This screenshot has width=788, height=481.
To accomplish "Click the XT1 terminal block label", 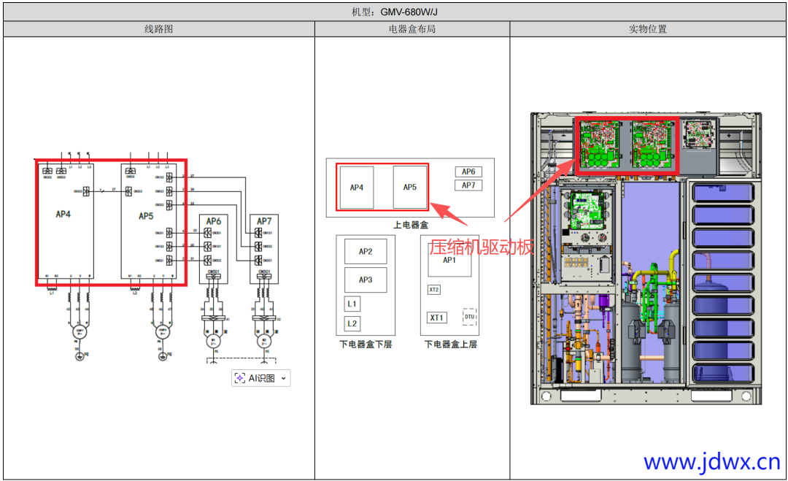I will [x=438, y=317].
